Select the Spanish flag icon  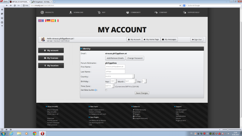tap(53, 21)
